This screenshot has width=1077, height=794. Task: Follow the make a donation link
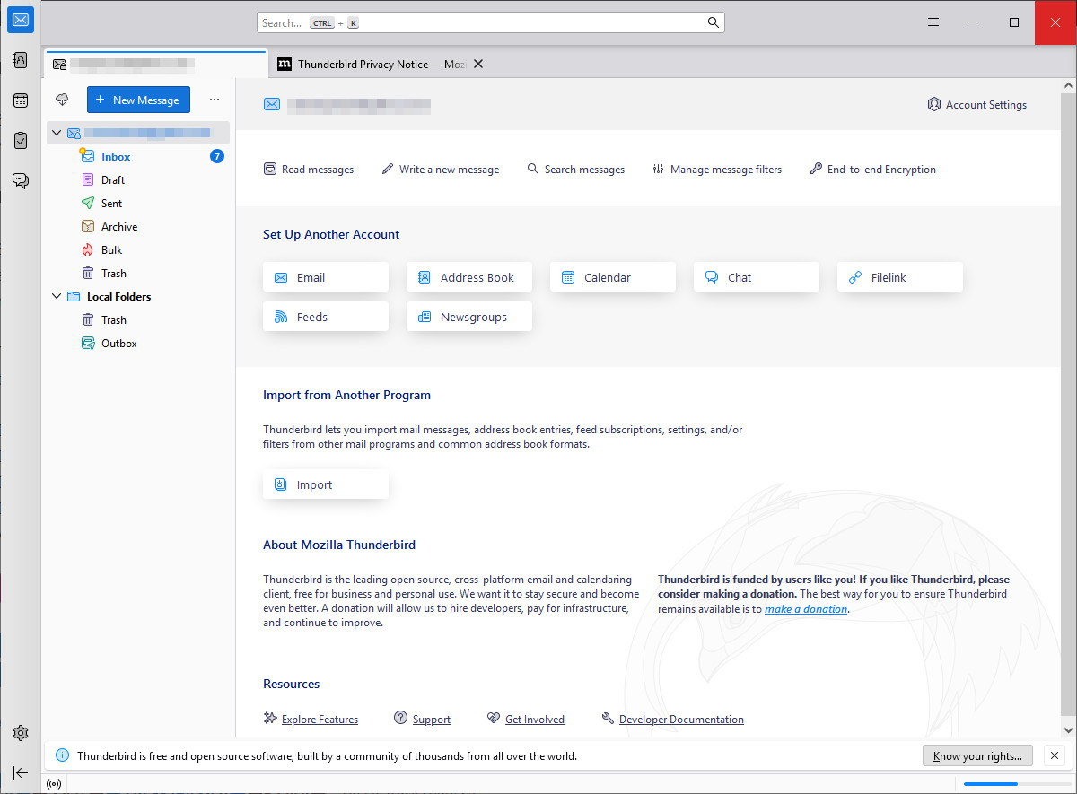pyautogui.click(x=806, y=609)
